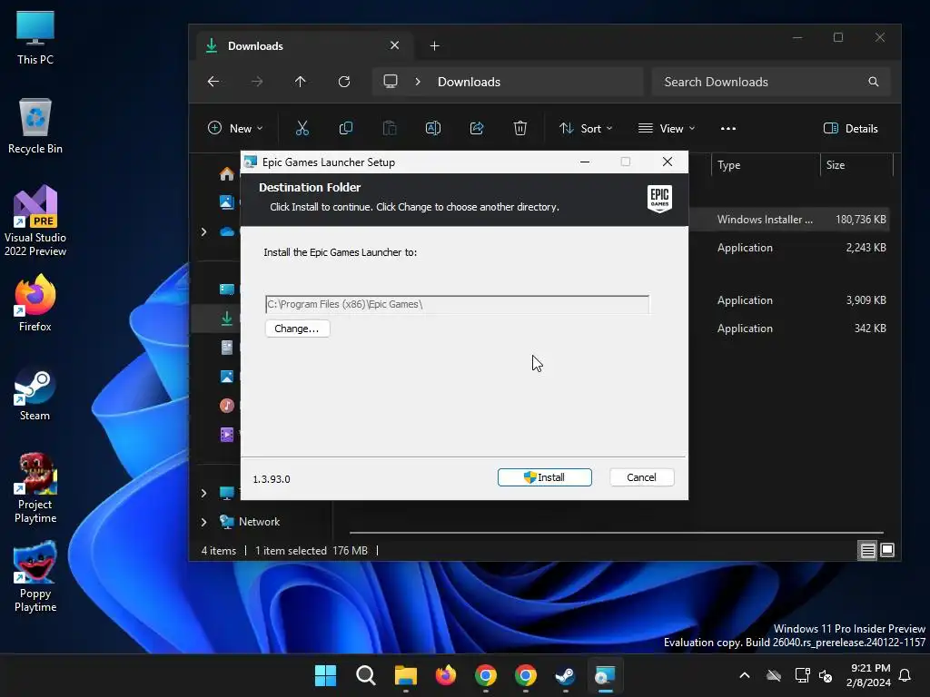Minimize the Epic Games Launcher Setup window
Screen dimensions: 930x697
click(585, 162)
